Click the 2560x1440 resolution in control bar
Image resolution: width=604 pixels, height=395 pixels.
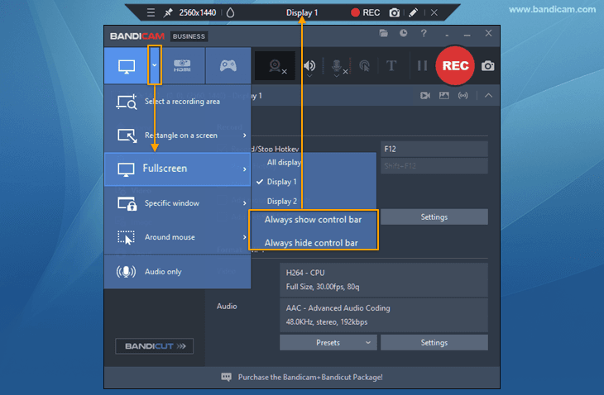click(x=197, y=12)
